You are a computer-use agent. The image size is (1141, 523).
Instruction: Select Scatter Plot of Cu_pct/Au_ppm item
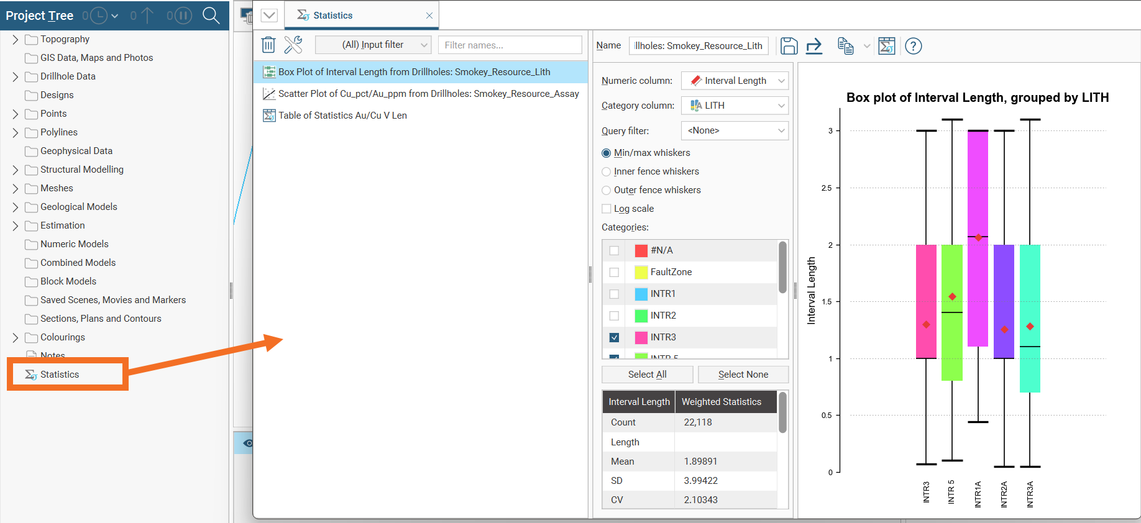tap(428, 94)
